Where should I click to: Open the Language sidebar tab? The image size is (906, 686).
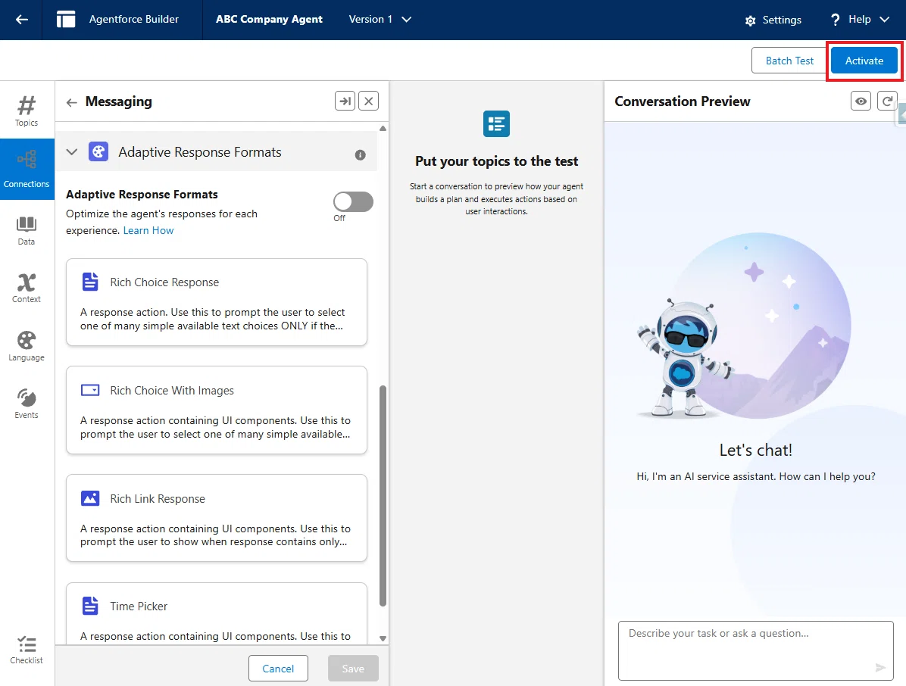pyautogui.click(x=27, y=347)
